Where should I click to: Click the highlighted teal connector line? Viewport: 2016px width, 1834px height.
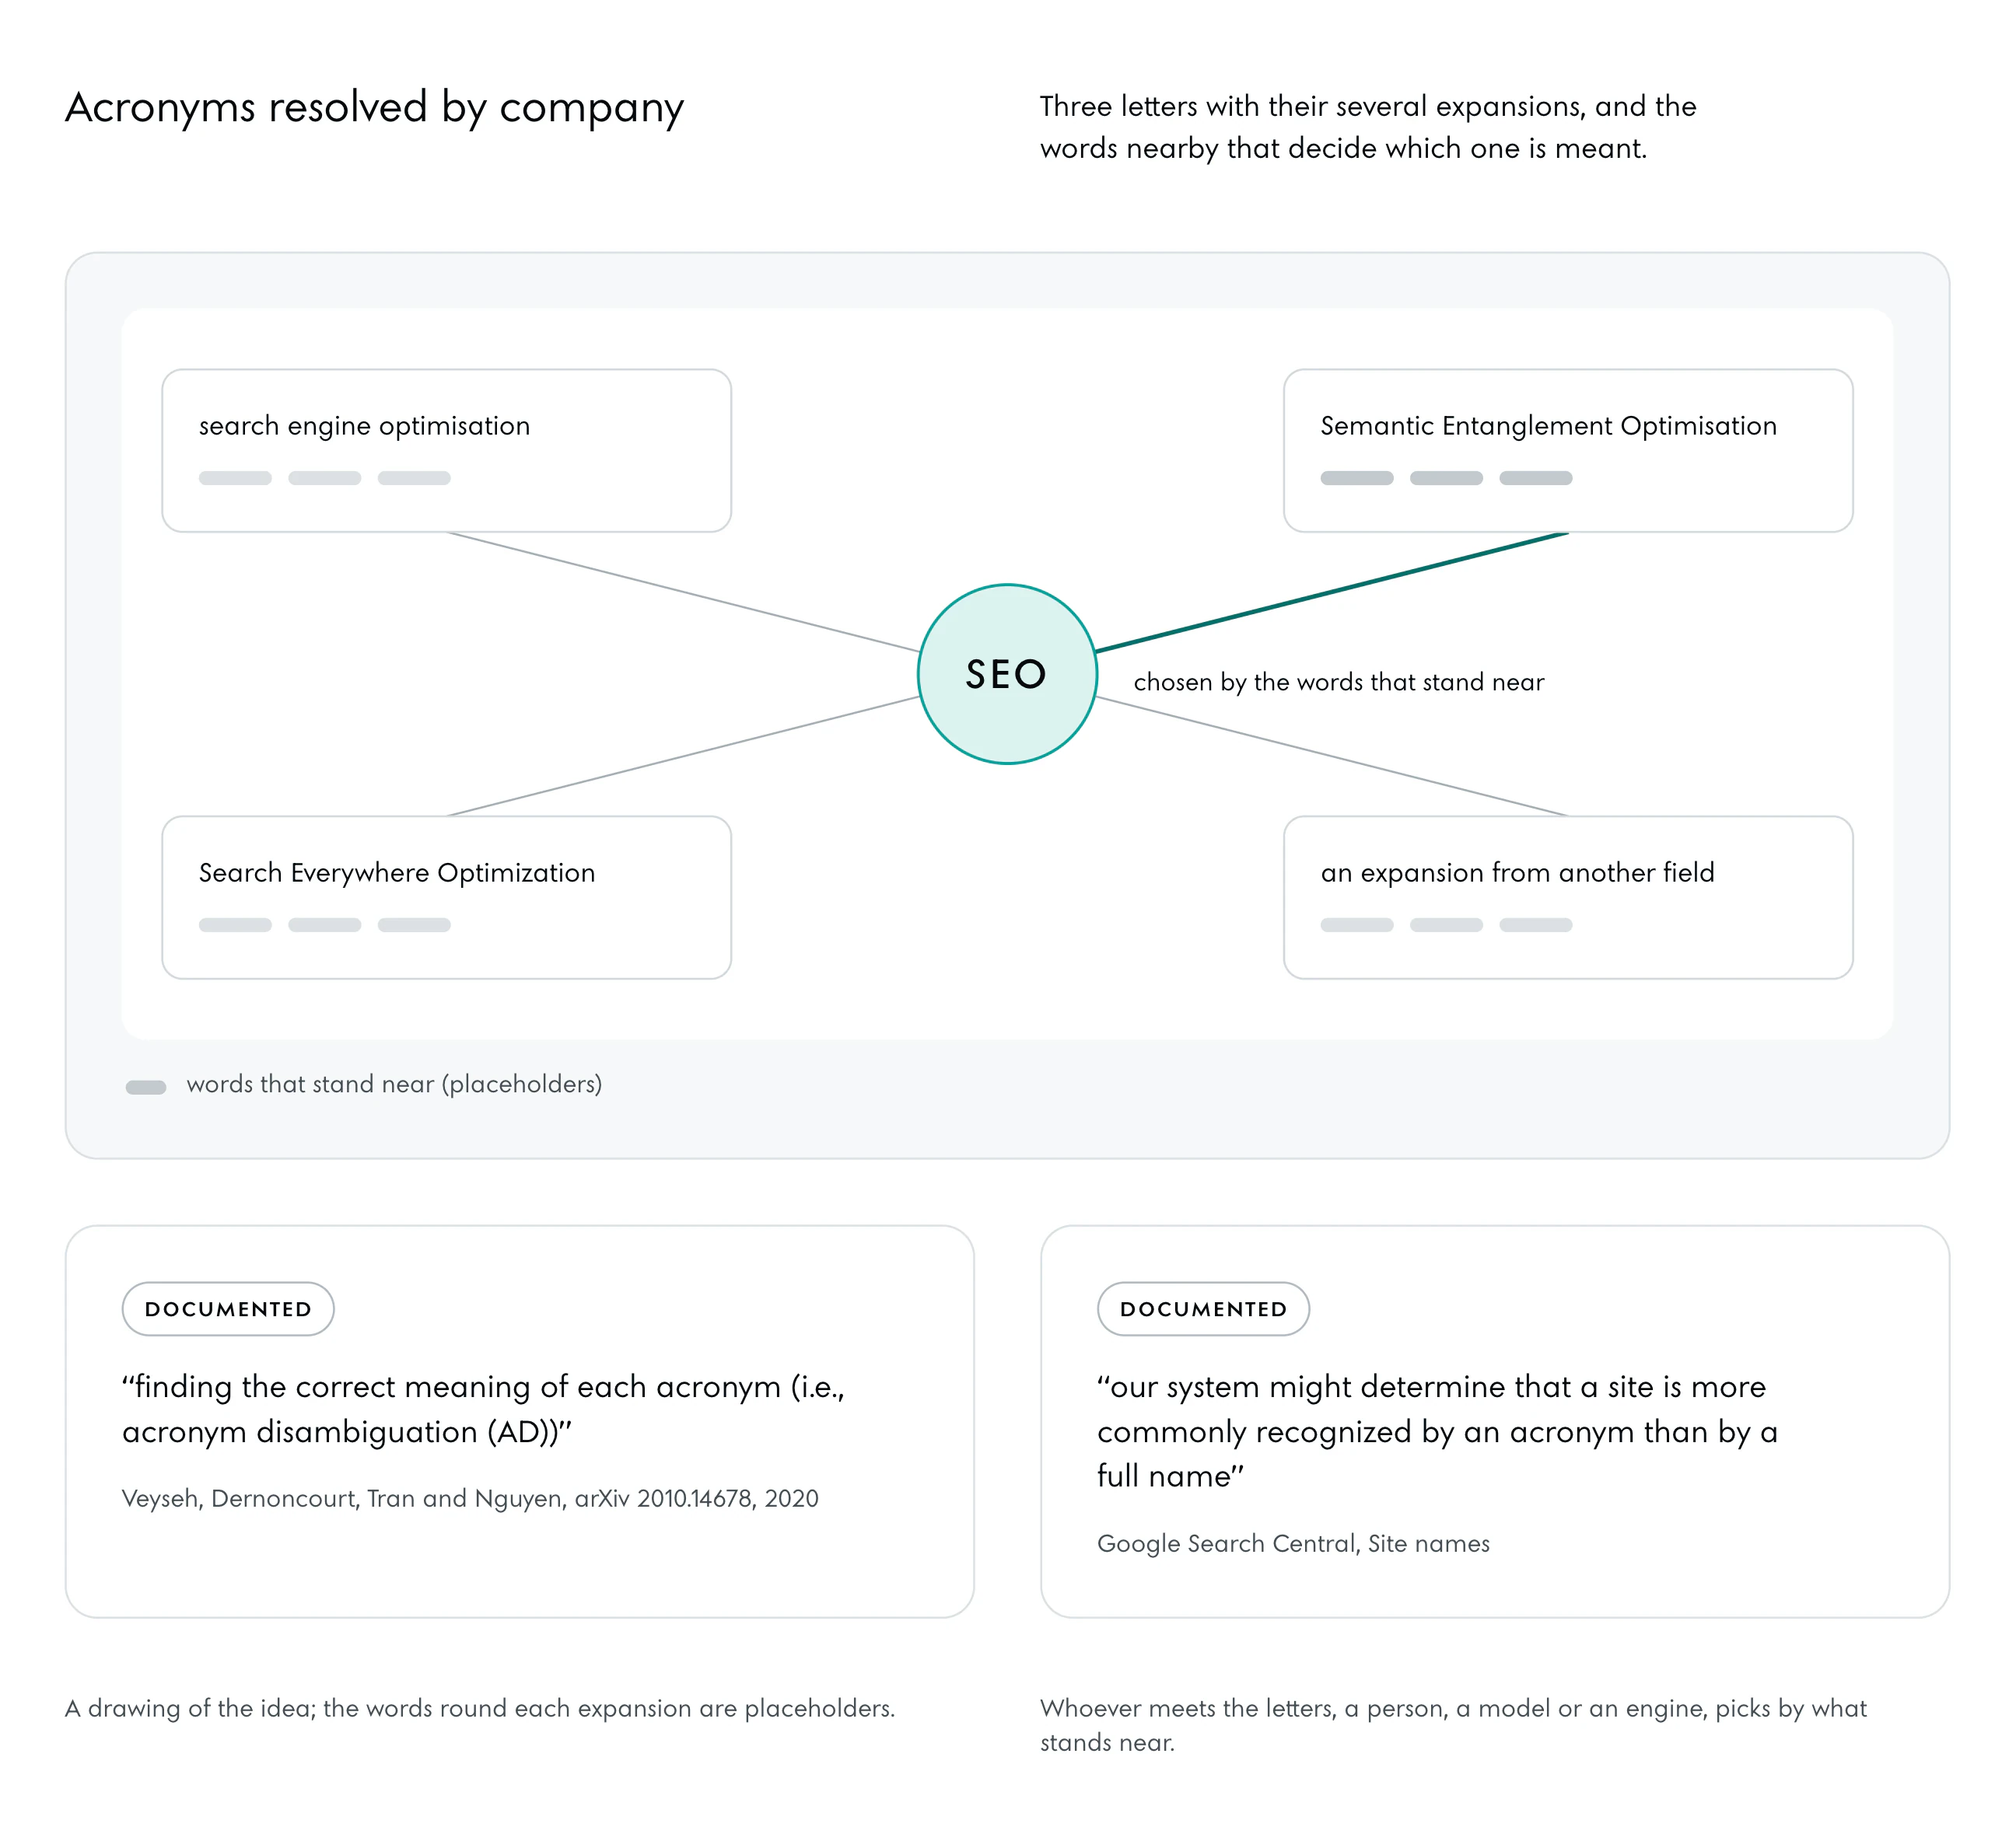coord(1332,592)
